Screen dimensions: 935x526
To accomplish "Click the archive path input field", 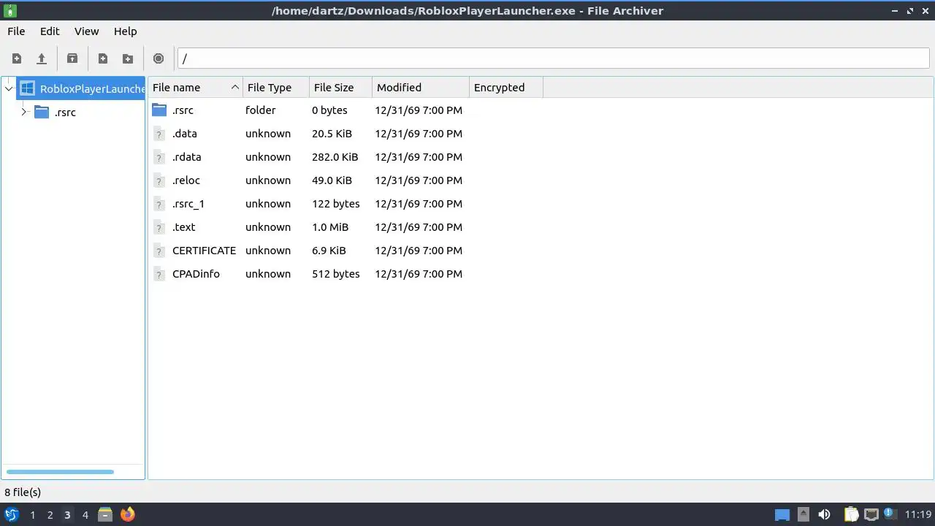I will tap(553, 58).
